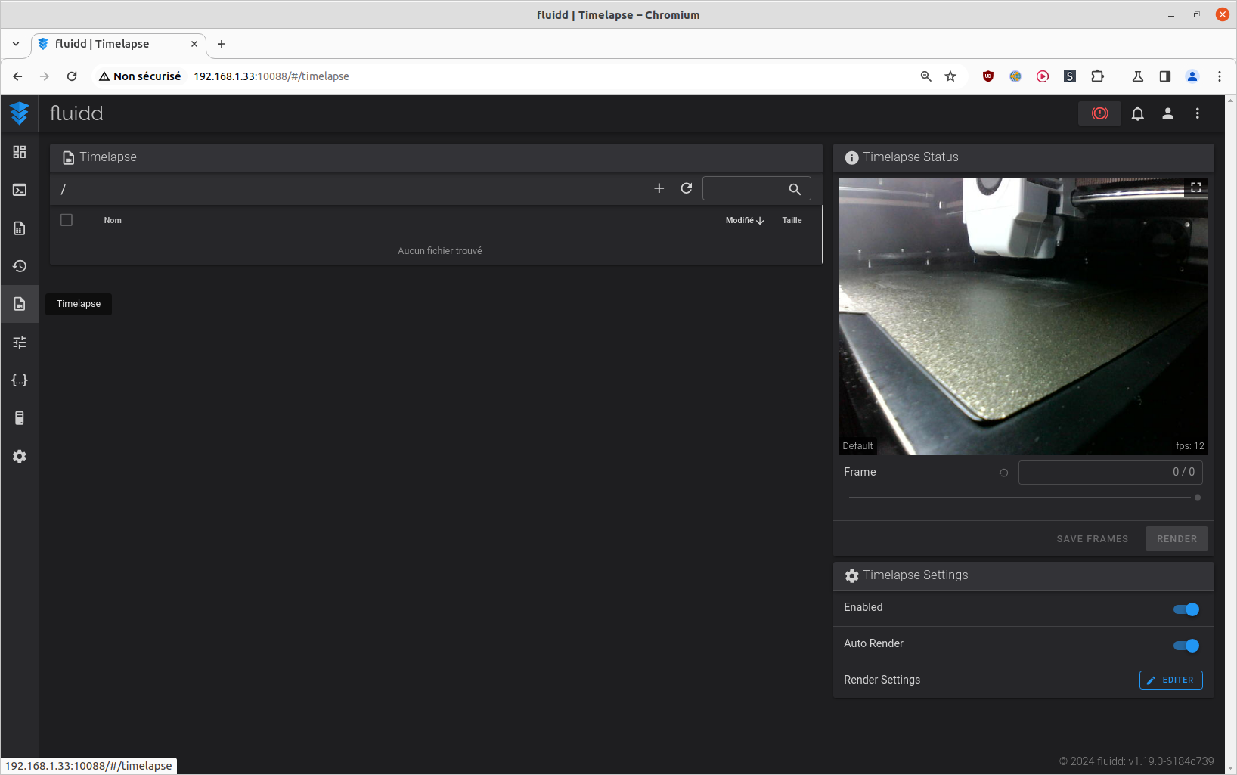1237x775 pixels.
Task: Sort files by Nom column
Action: (x=113, y=221)
